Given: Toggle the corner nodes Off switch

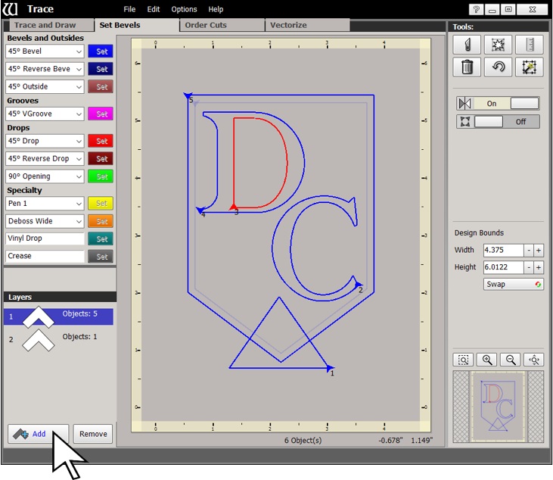Looking at the screenshot, I should pyautogui.click(x=498, y=122).
